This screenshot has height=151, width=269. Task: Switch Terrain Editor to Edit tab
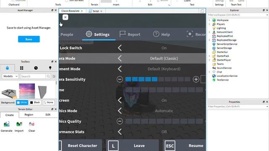click(x=48, y=115)
